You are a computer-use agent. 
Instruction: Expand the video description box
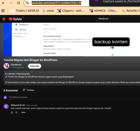pos(72,78)
